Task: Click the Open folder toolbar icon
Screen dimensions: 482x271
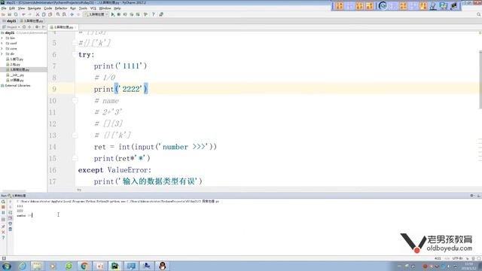Action: (x=3, y=14)
